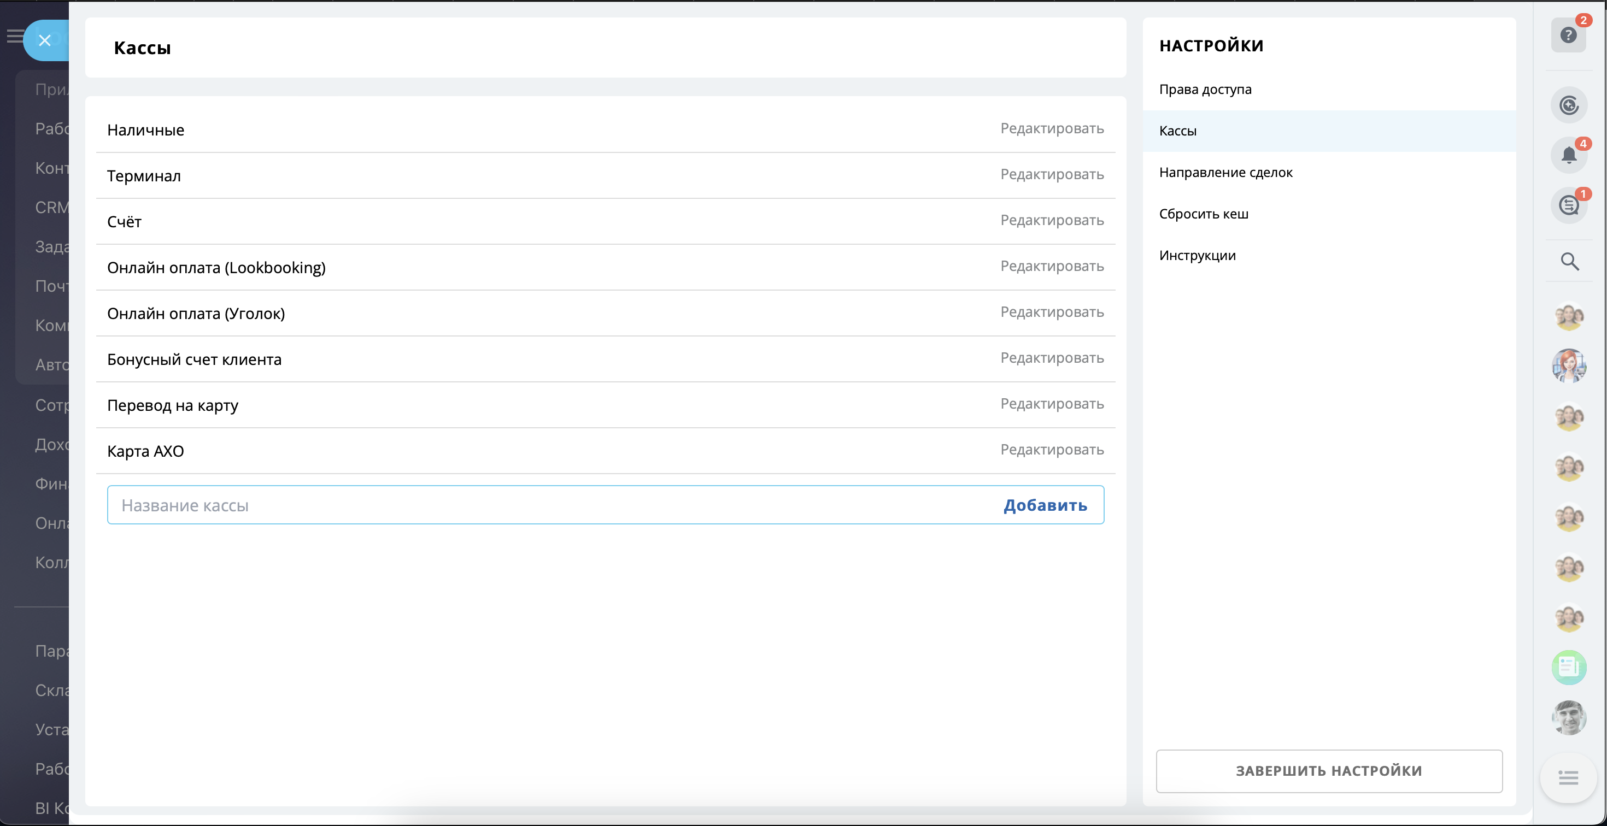1607x826 pixels.
Task: Open the notifications bell icon
Action: point(1568,155)
